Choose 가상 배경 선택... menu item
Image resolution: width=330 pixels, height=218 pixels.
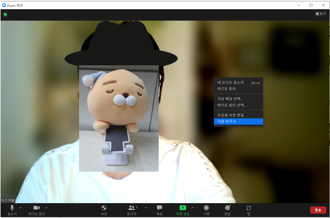(x=239, y=99)
